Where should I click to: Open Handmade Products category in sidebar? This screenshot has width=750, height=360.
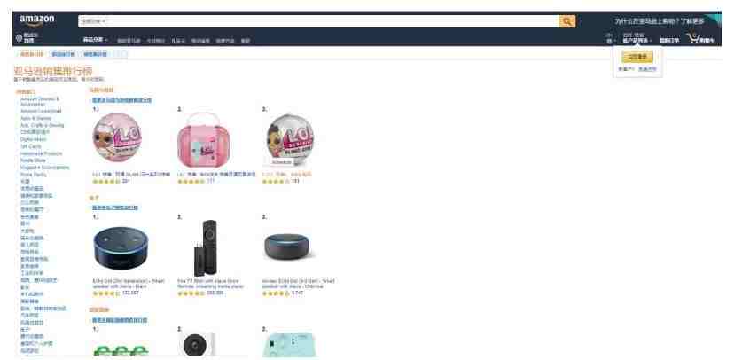(41, 153)
